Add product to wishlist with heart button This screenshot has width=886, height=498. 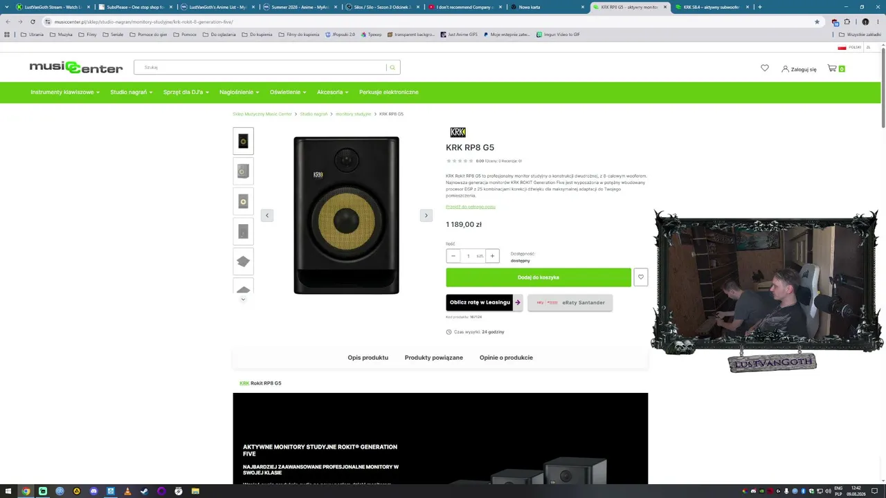640,277
